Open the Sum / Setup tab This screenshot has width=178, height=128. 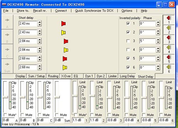click(x=37, y=76)
